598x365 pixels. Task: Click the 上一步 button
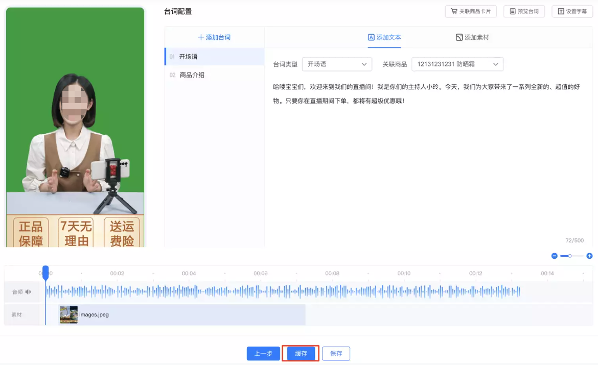tap(263, 353)
